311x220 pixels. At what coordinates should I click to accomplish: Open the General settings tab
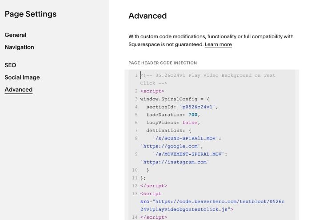point(15,35)
